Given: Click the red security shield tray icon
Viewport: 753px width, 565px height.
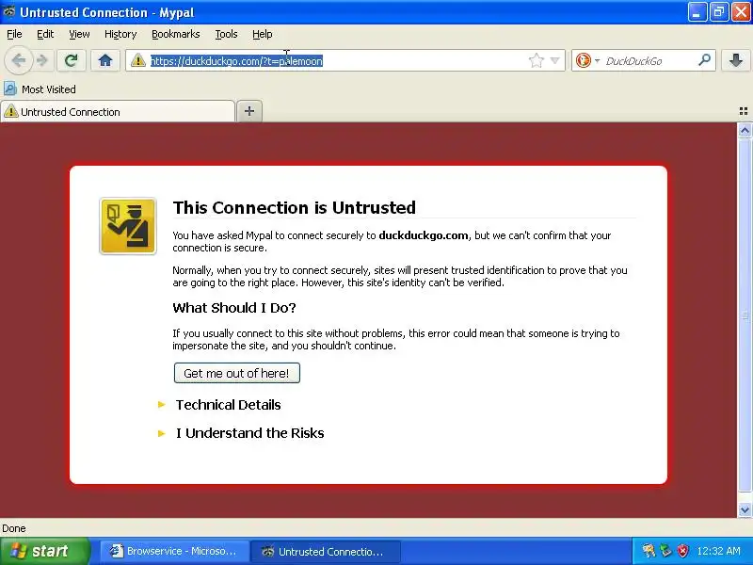Looking at the screenshot, I should pos(682,551).
